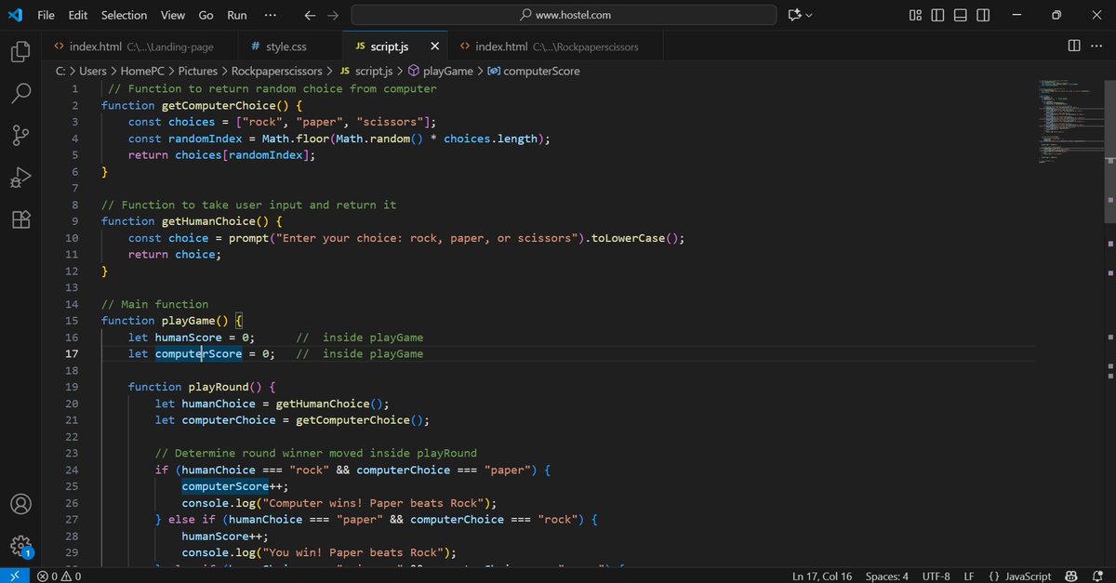Open the Run menu
The image size is (1116, 583).
pos(237,15)
